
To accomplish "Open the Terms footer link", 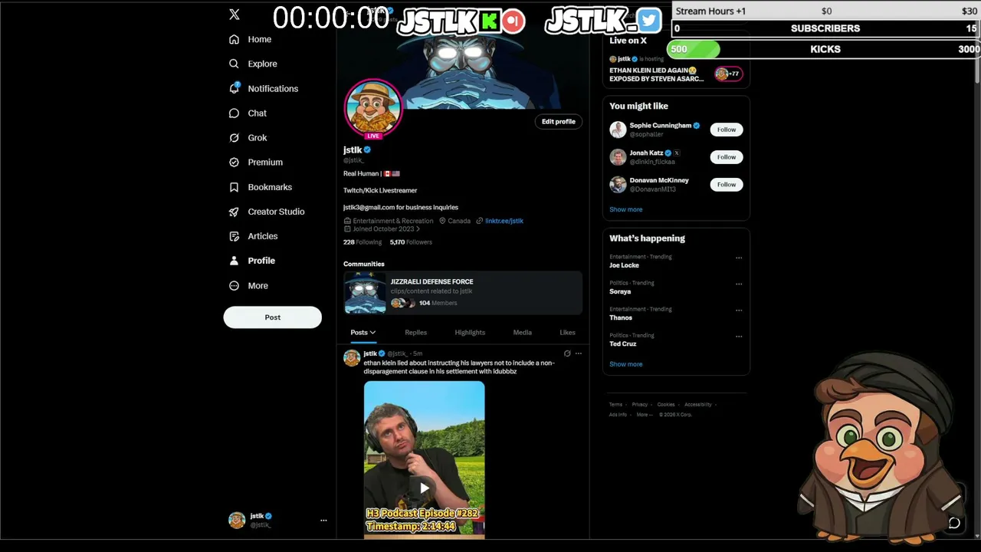I will (615, 405).
